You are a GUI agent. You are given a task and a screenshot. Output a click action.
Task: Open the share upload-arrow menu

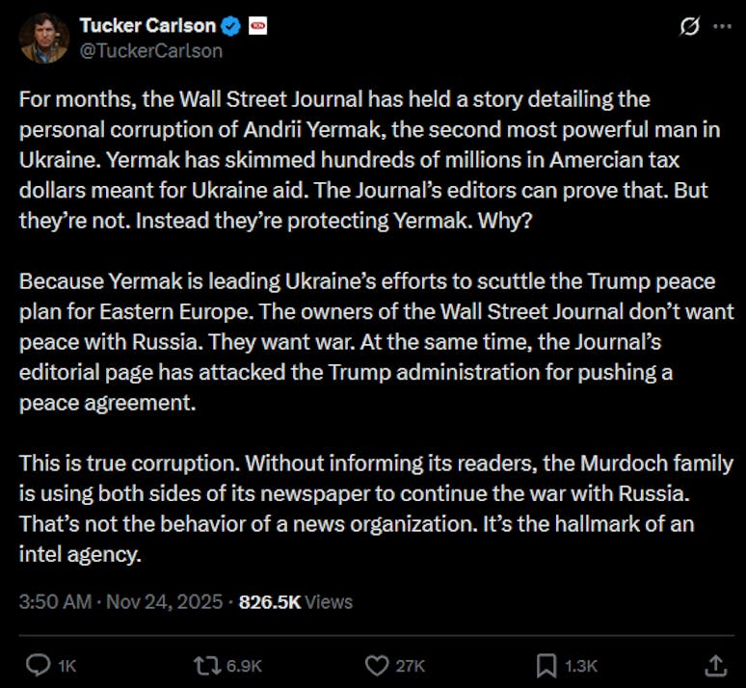[715, 664]
